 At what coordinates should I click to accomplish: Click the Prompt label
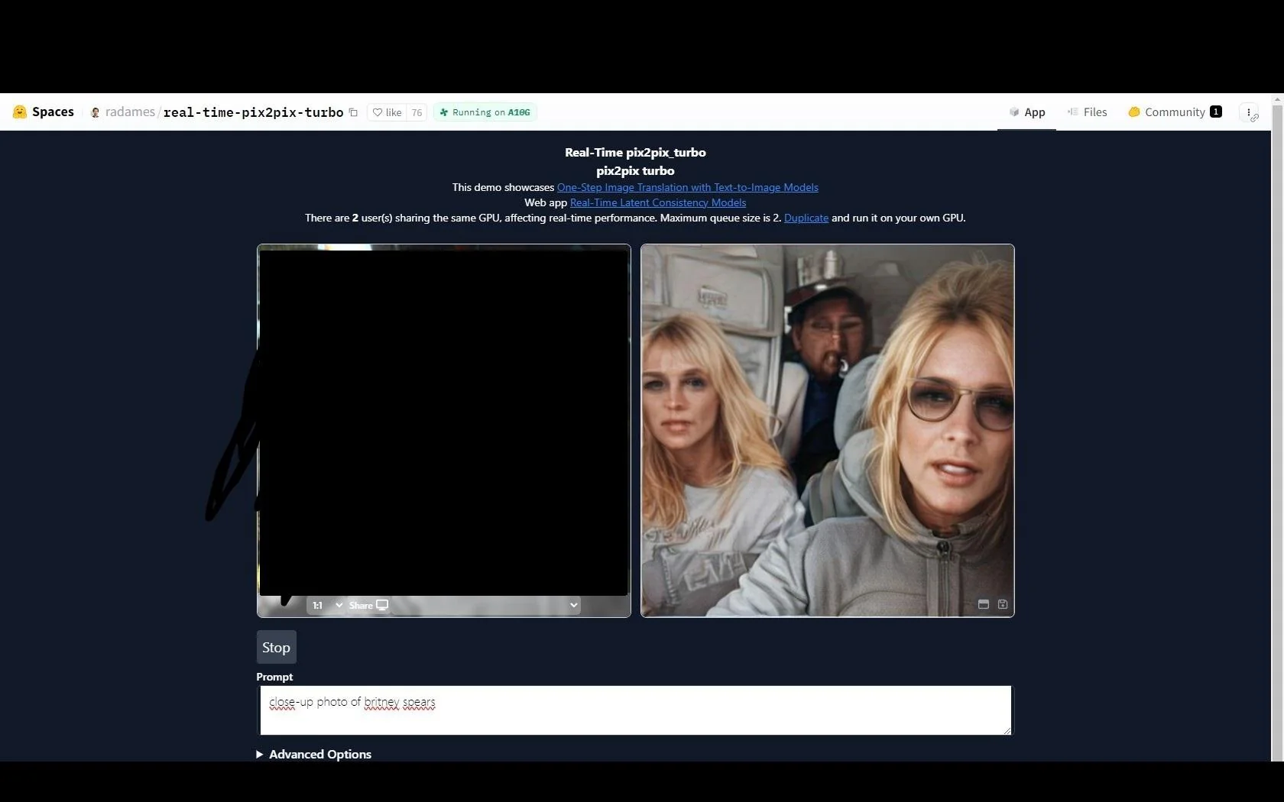tap(274, 677)
